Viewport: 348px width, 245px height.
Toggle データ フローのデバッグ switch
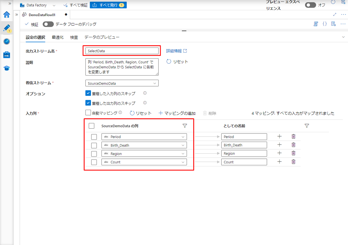point(48,24)
